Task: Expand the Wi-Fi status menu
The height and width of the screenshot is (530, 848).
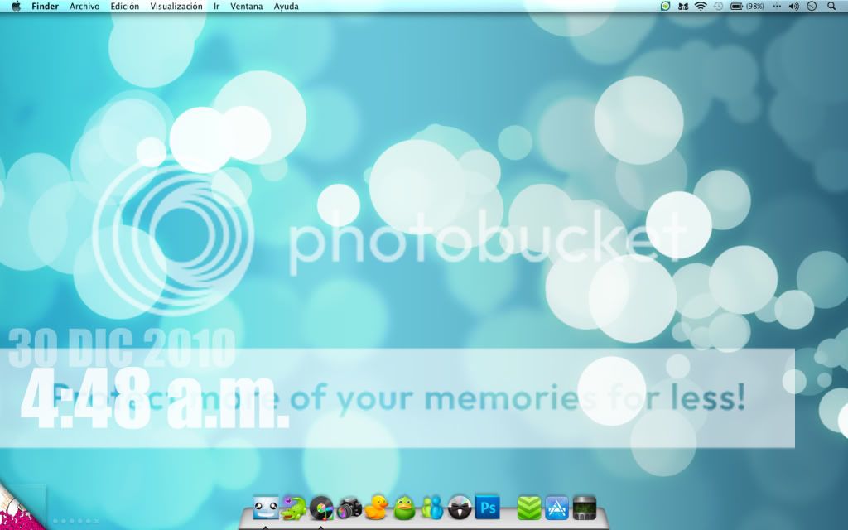Action: [701, 6]
